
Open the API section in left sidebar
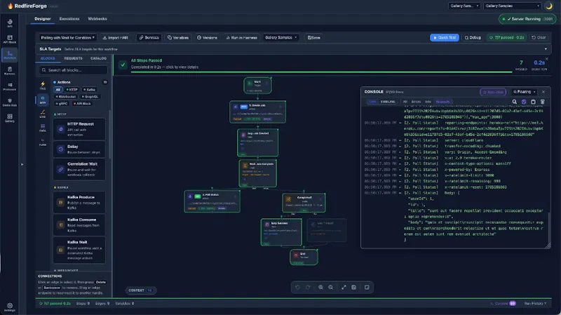[10, 23]
